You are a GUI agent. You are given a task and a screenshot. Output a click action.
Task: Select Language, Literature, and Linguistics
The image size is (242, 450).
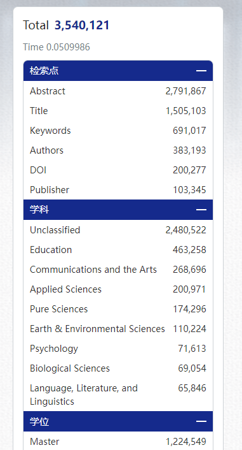coord(118,395)
